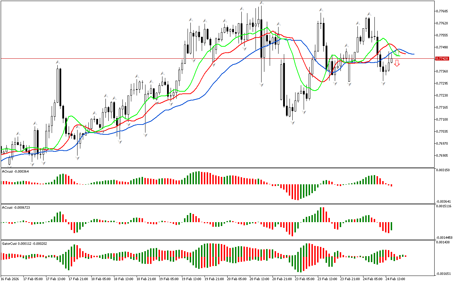This screenshot has width=453, height=283.
Task: Select the AOcust indicator label
Action: click(15, 172)
